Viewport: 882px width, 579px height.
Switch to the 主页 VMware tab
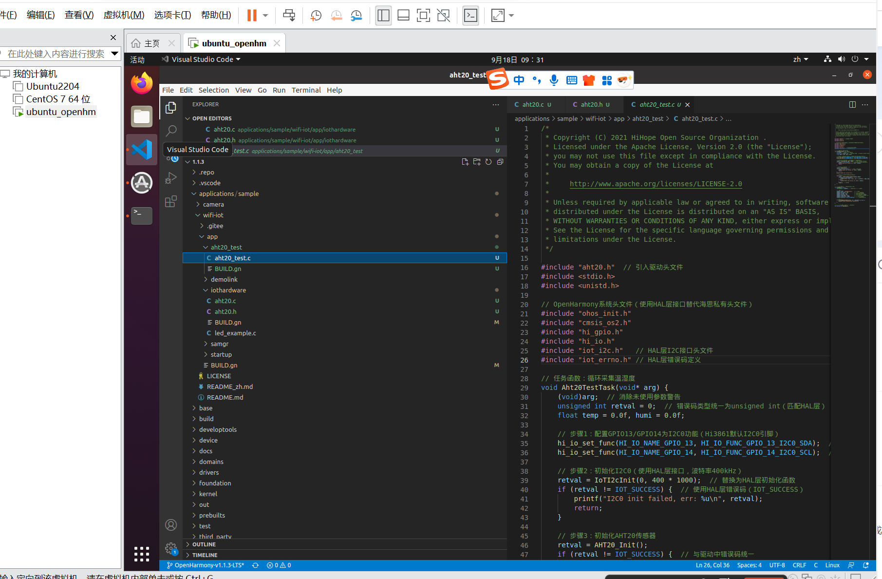152,43
